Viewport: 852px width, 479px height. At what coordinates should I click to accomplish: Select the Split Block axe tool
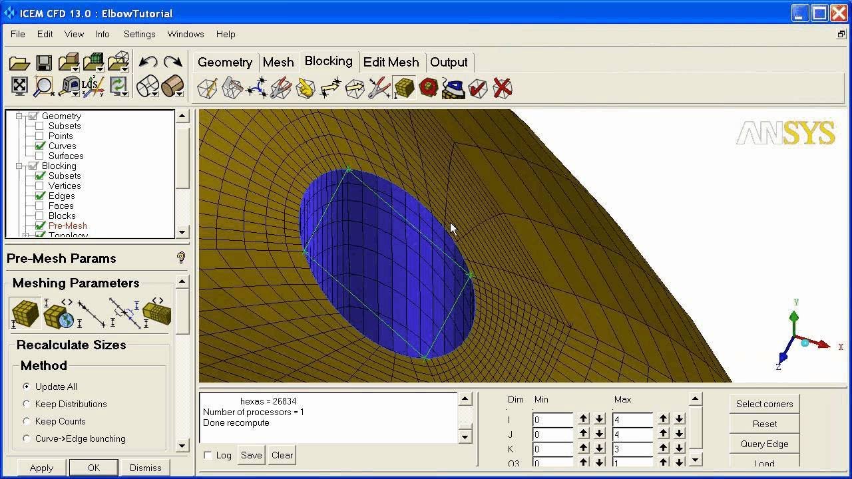tap(232, 88)
